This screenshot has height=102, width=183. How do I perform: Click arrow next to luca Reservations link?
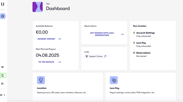pos(122,34)
